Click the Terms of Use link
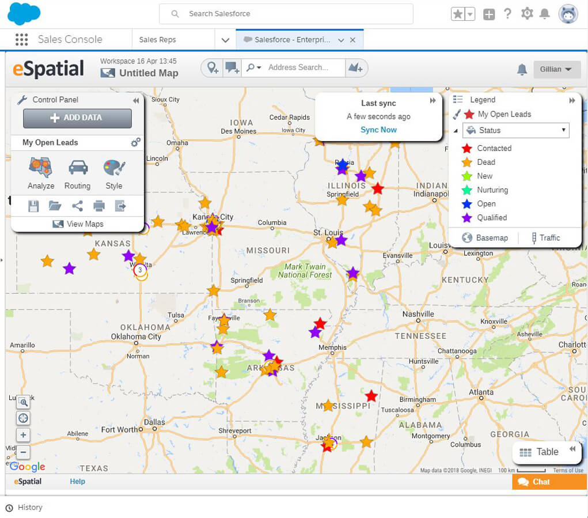This screenshot has width=588, height=518. [568, 470]
